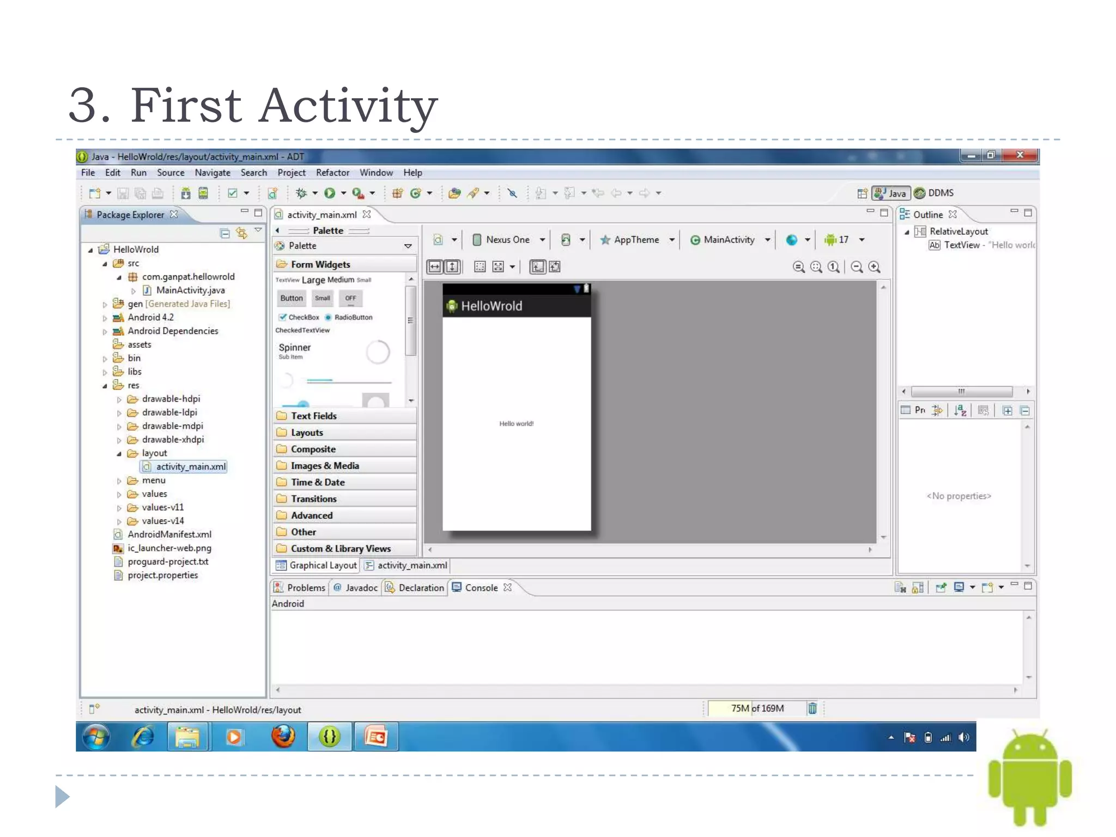Open the Android Virtual Device Manager icon
Screen dimensions: 1116x837
(203, 193)
